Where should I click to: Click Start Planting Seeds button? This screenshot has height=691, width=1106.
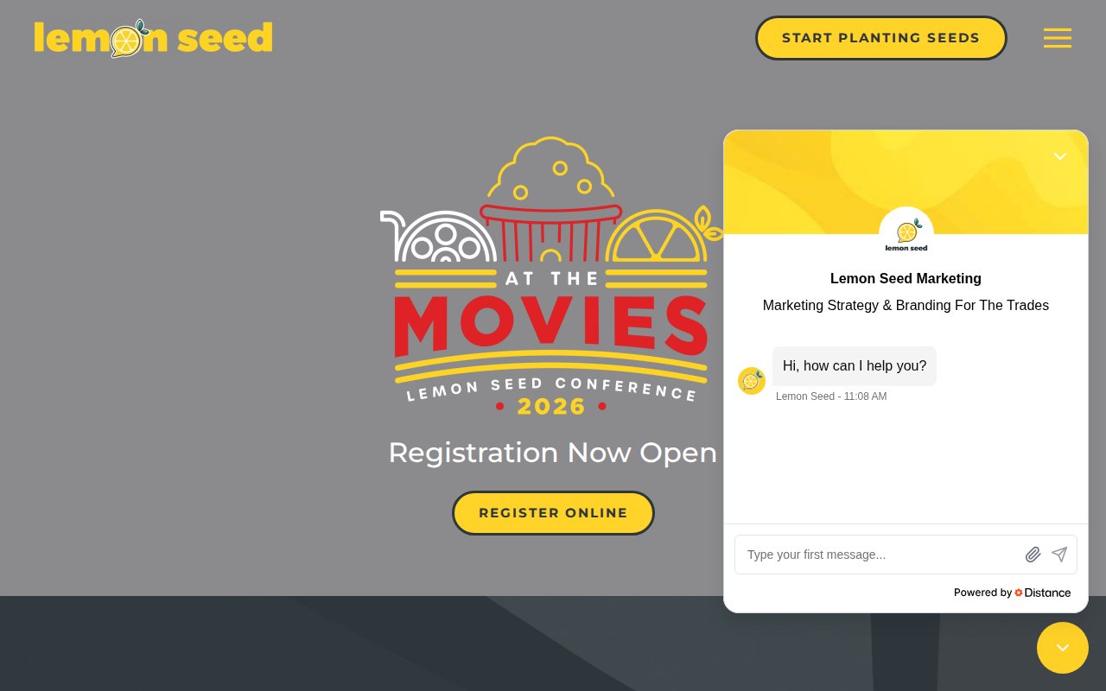[x=881, y=38]
